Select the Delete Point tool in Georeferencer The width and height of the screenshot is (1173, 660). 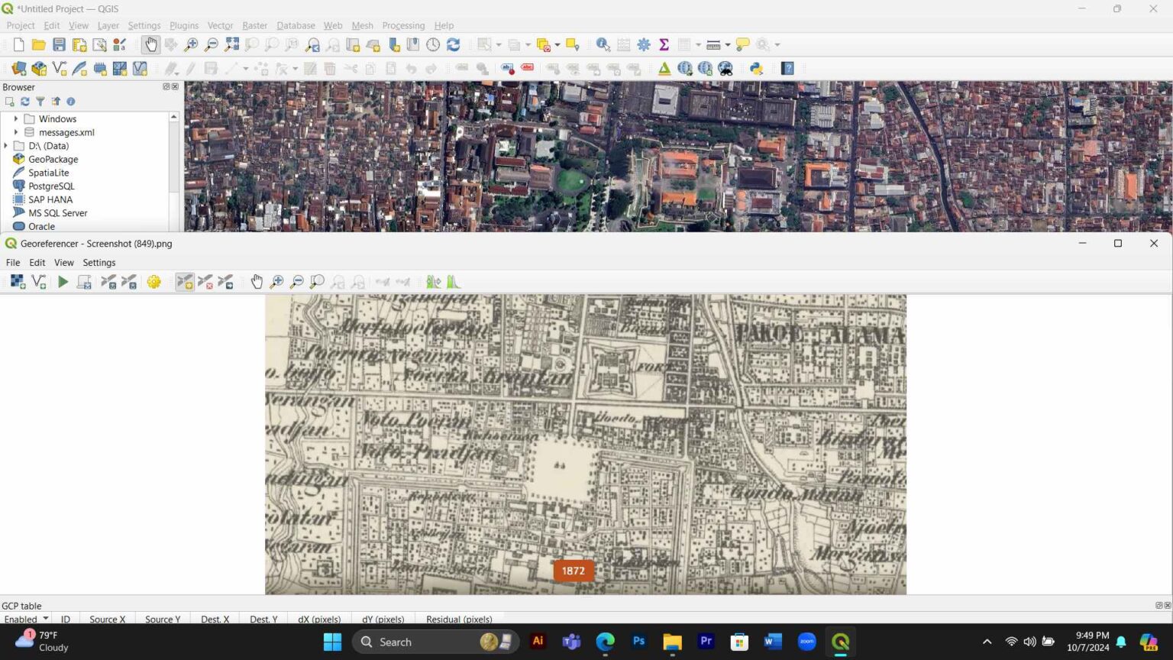point(205,282)
